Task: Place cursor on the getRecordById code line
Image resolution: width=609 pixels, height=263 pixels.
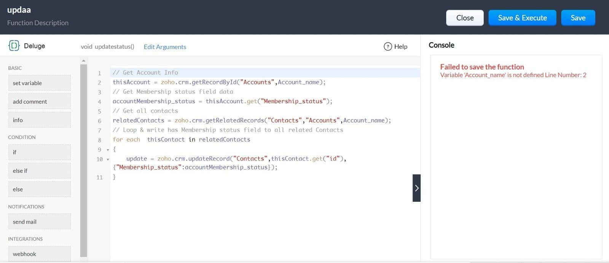Action: [219, 82]
